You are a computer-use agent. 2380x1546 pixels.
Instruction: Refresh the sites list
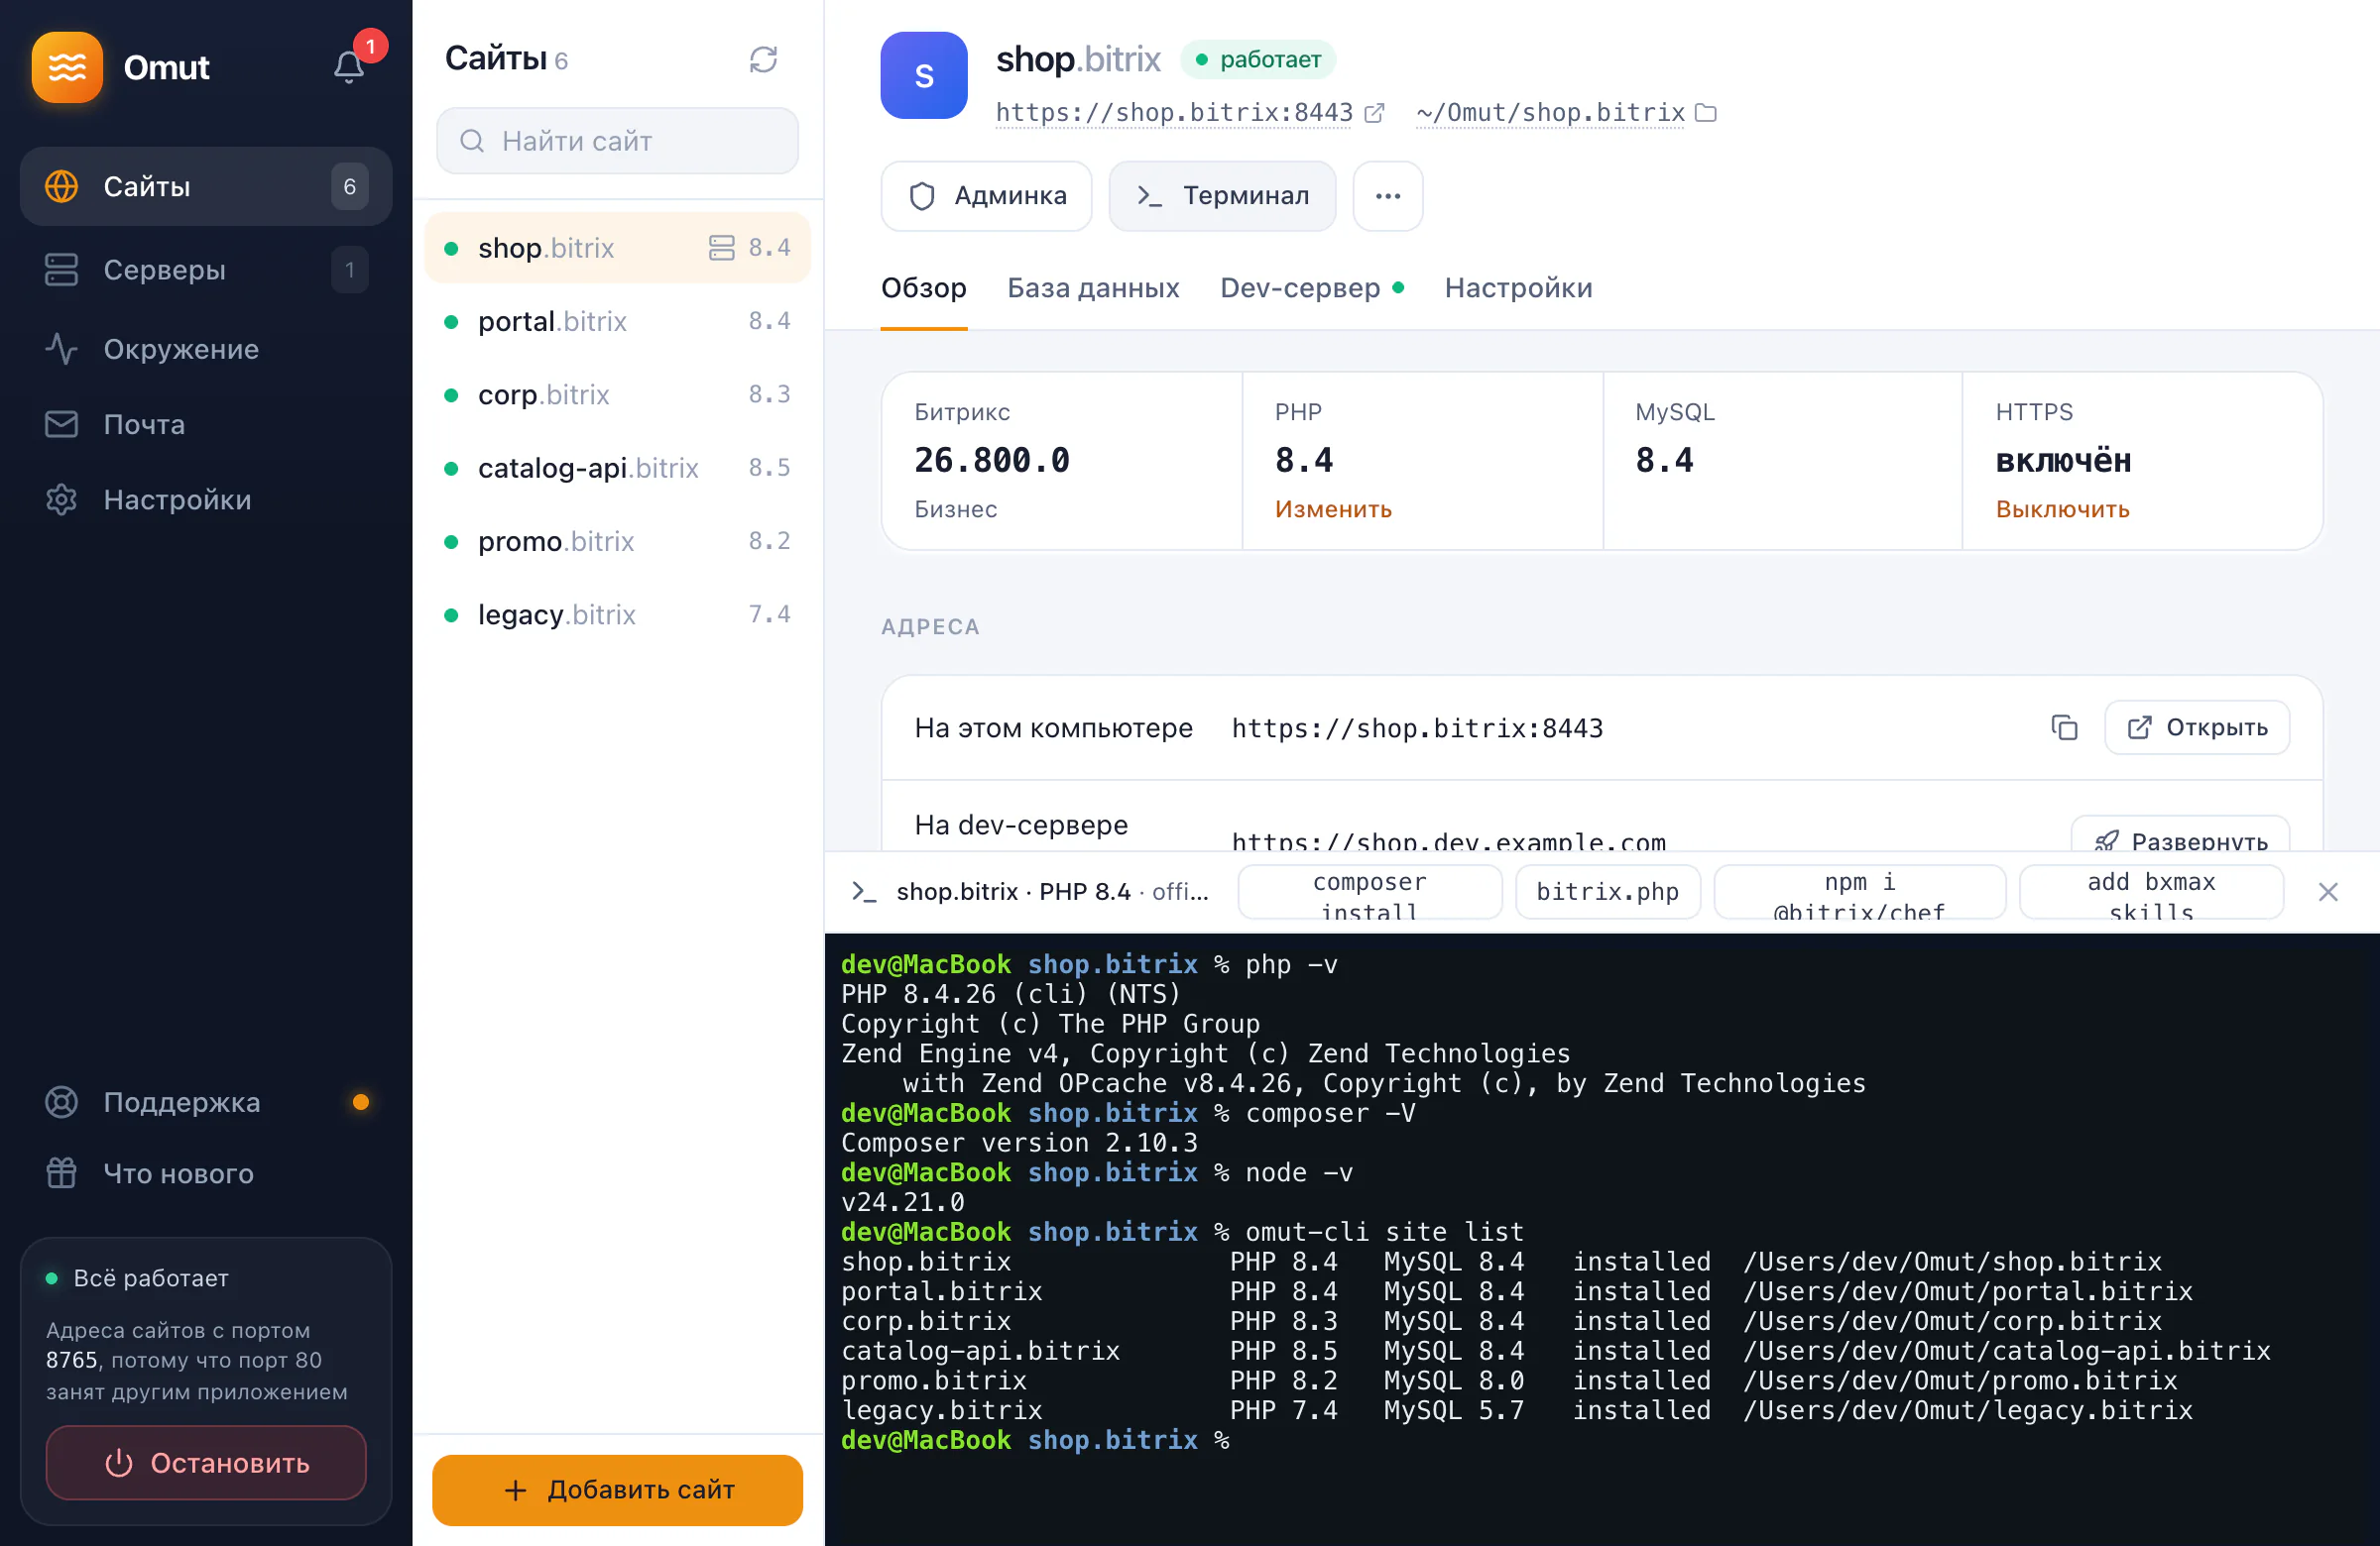pos(763,60)
